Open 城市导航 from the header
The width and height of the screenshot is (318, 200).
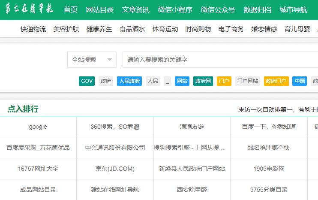pyautogui.click(x=293, y=9)
